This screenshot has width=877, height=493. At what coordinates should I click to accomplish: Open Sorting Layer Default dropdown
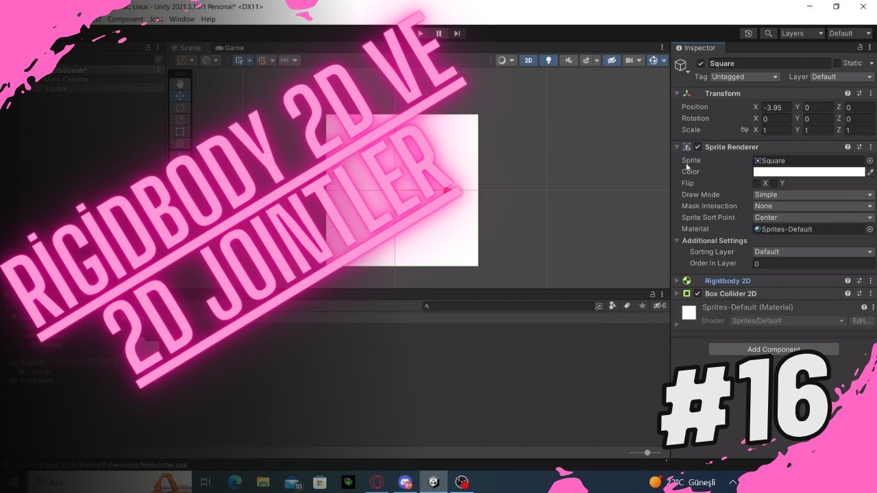(814, 252)
